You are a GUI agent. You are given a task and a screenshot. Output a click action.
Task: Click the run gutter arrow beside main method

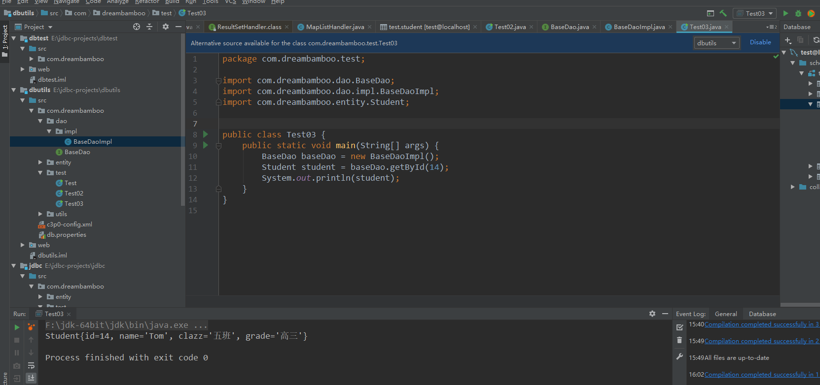coord(206,145)
